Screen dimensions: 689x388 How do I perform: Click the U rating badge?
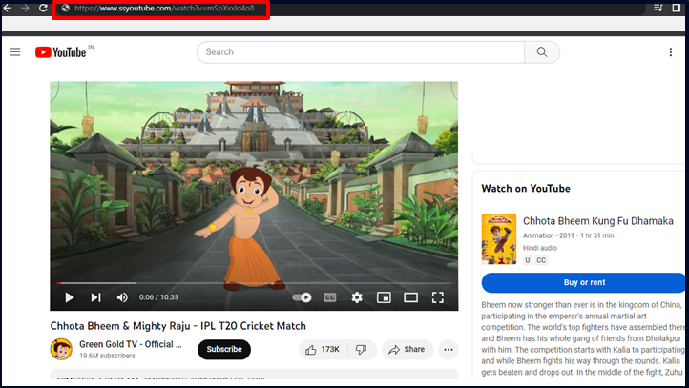tap(528, 260)
